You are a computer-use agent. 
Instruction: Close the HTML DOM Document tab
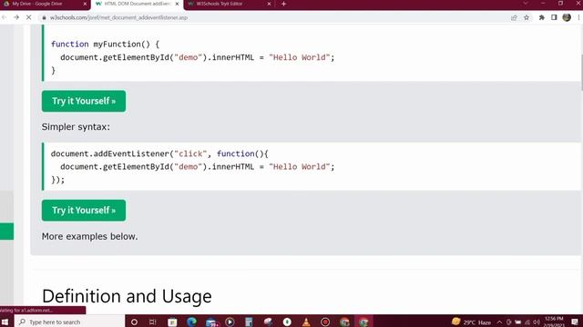click(x=177, y=4)
